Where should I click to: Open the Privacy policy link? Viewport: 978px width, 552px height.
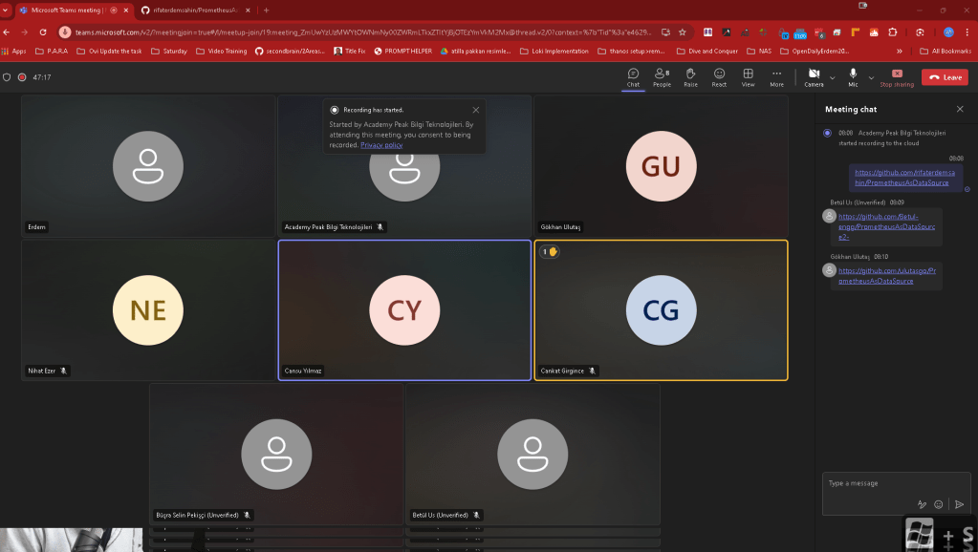(x=381, y=145)
